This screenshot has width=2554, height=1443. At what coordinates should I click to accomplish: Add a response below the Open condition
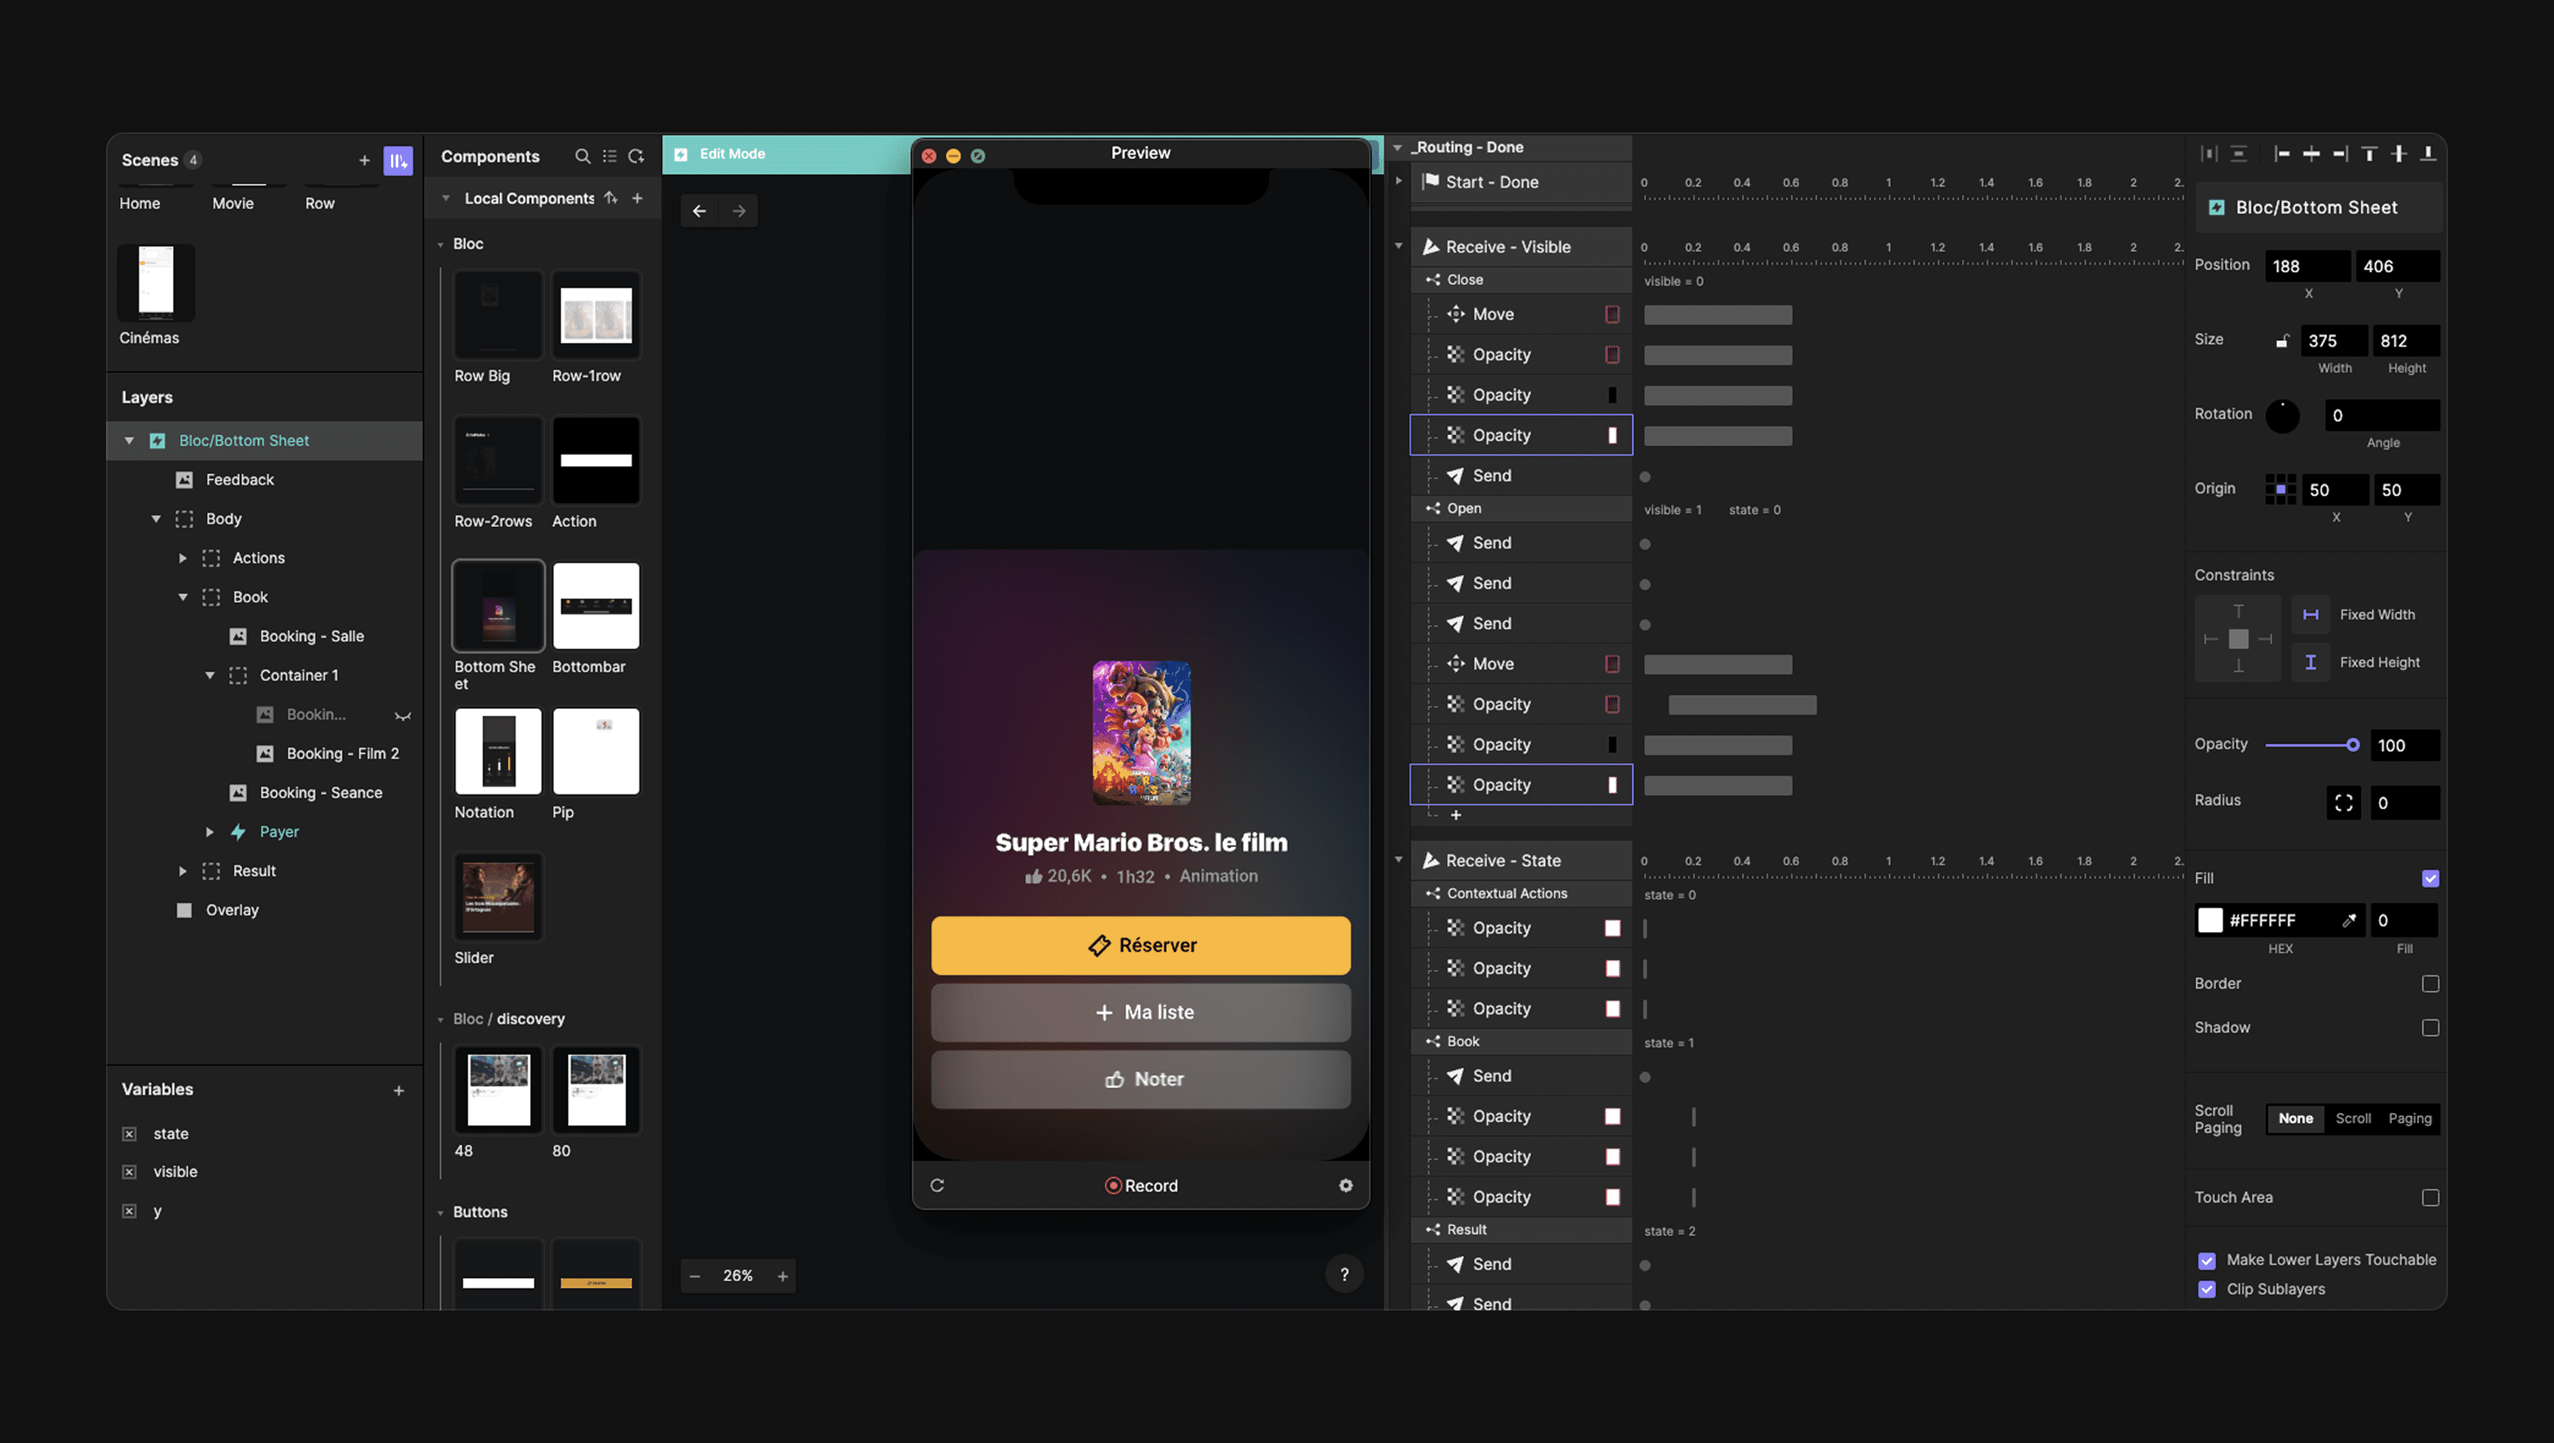point(1455,816)
